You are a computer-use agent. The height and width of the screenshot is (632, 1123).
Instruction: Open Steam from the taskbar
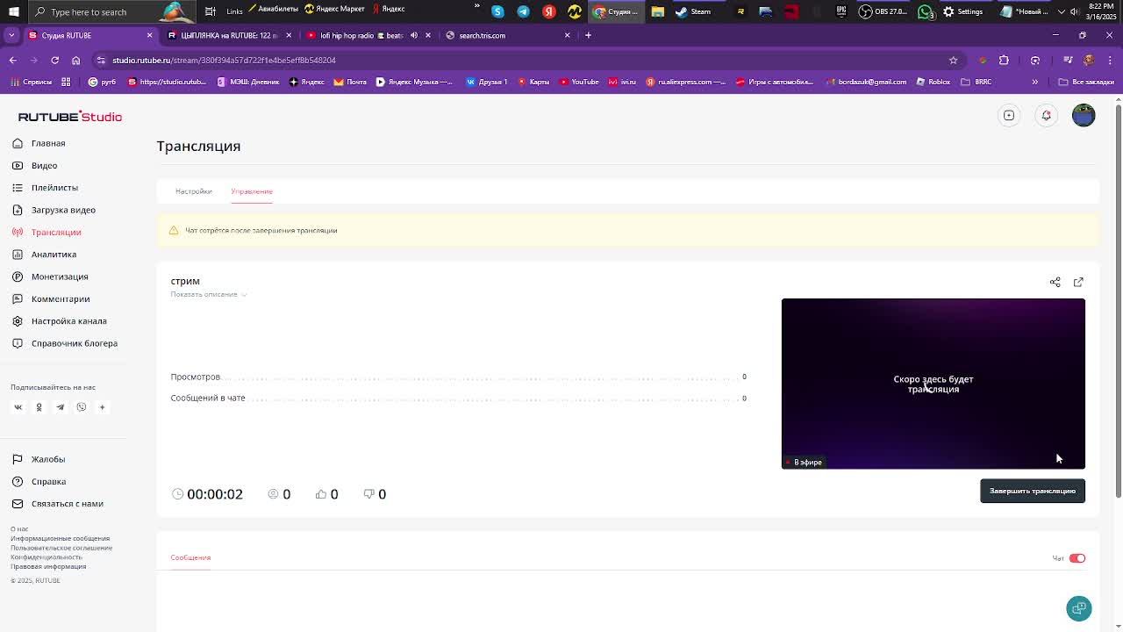pyautogui.click(x=693, y=11)
